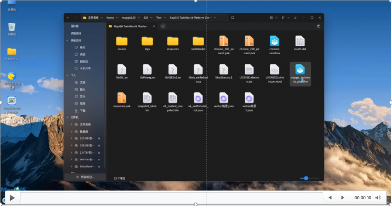This screenshot has height=206, width=392.
Task: Open 回收站 recycle bin desktop icon
Action: [x=12, y=29]
